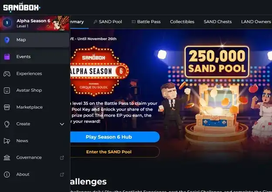Viewport: 272px width, 192px height.
Task: Expand the Create submenu chevron
Action: (62, 124)
